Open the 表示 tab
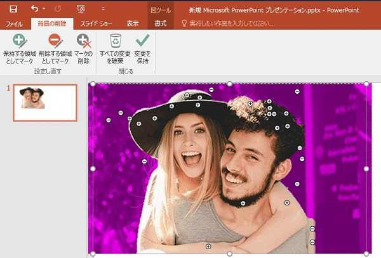 (x=133, y=23)
